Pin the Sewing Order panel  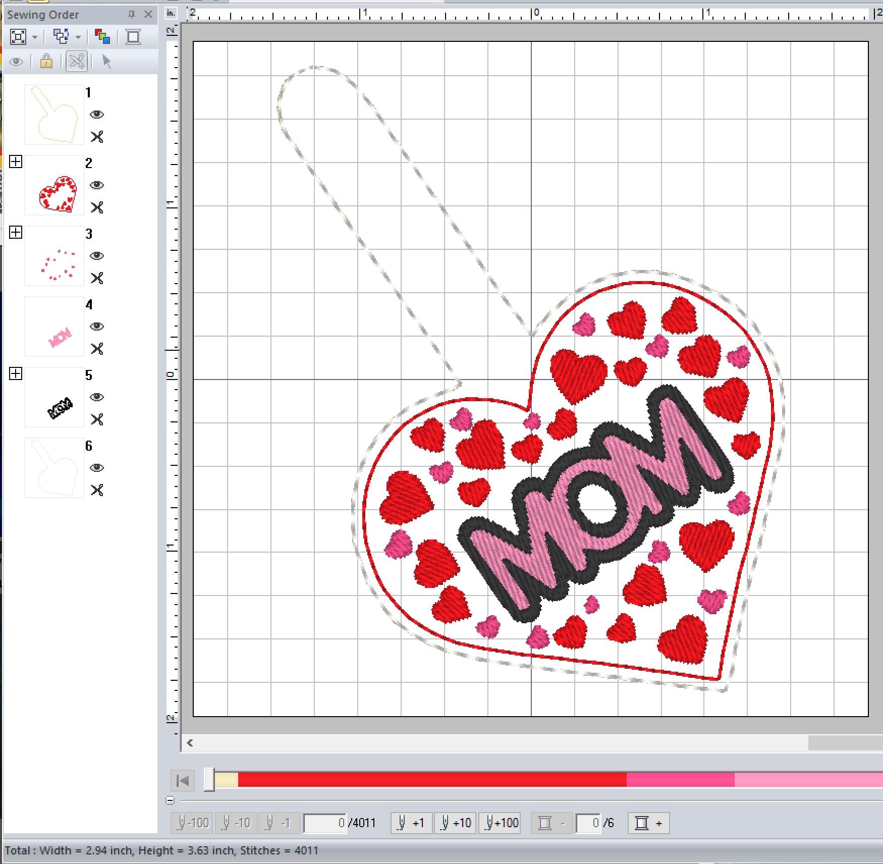[x=132, y=15]
